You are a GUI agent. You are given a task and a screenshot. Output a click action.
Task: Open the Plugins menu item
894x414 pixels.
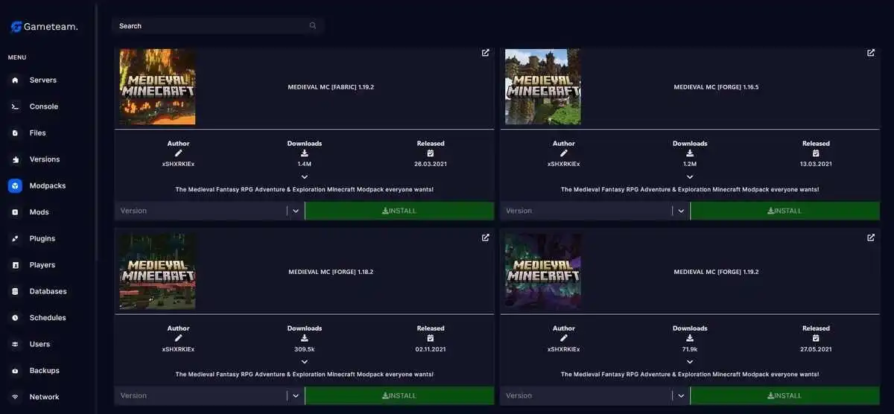42,238
